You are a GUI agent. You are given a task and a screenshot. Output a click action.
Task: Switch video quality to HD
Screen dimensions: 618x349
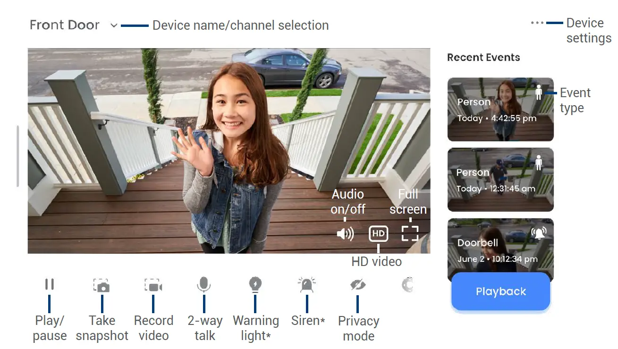click(x=378, y=233)
